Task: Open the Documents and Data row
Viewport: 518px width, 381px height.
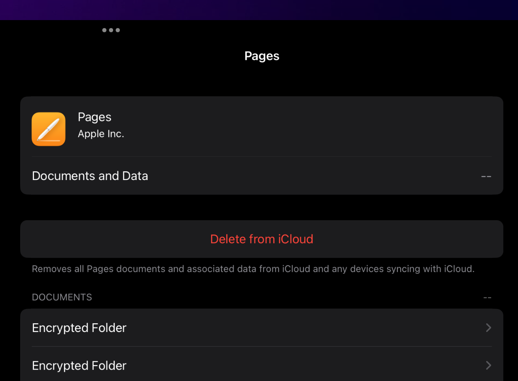Action: click(x=262, y=176)
